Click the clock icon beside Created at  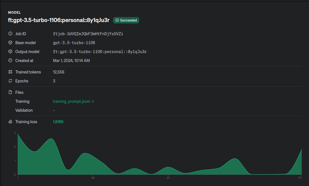[10, 61]
